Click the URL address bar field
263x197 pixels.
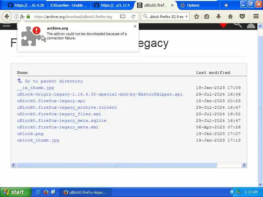[73, 17]
